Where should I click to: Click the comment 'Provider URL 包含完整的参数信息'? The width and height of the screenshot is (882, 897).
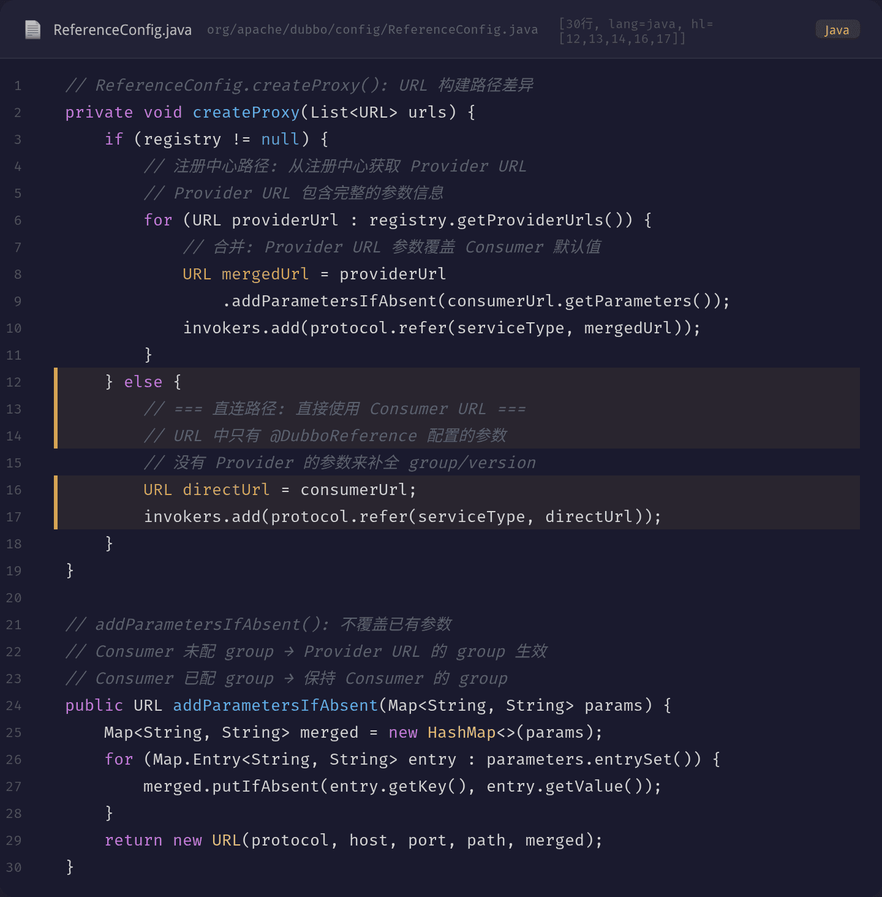293,193
